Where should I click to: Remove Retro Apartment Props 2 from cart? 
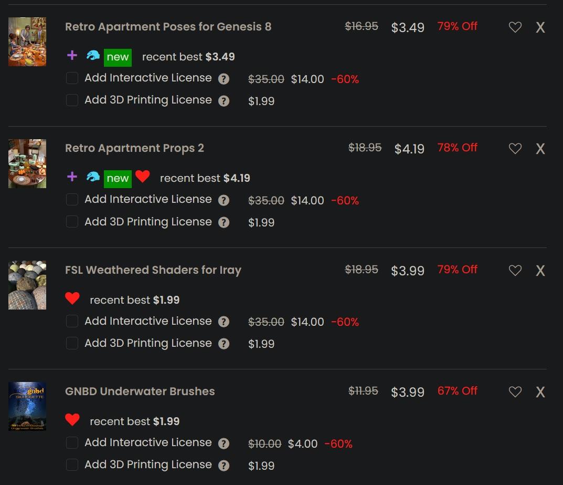click(x=540, y=149)
